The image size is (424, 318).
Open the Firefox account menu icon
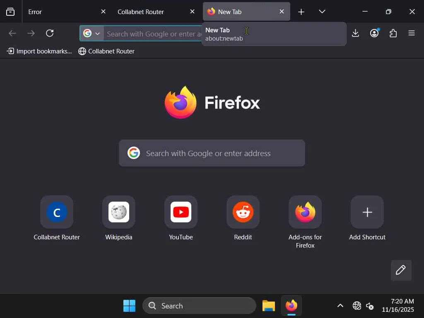374,33
